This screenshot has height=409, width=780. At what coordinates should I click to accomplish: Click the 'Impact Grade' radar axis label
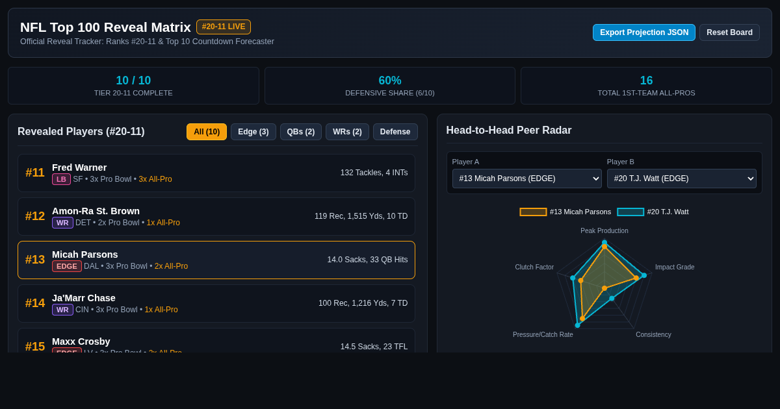675,267
